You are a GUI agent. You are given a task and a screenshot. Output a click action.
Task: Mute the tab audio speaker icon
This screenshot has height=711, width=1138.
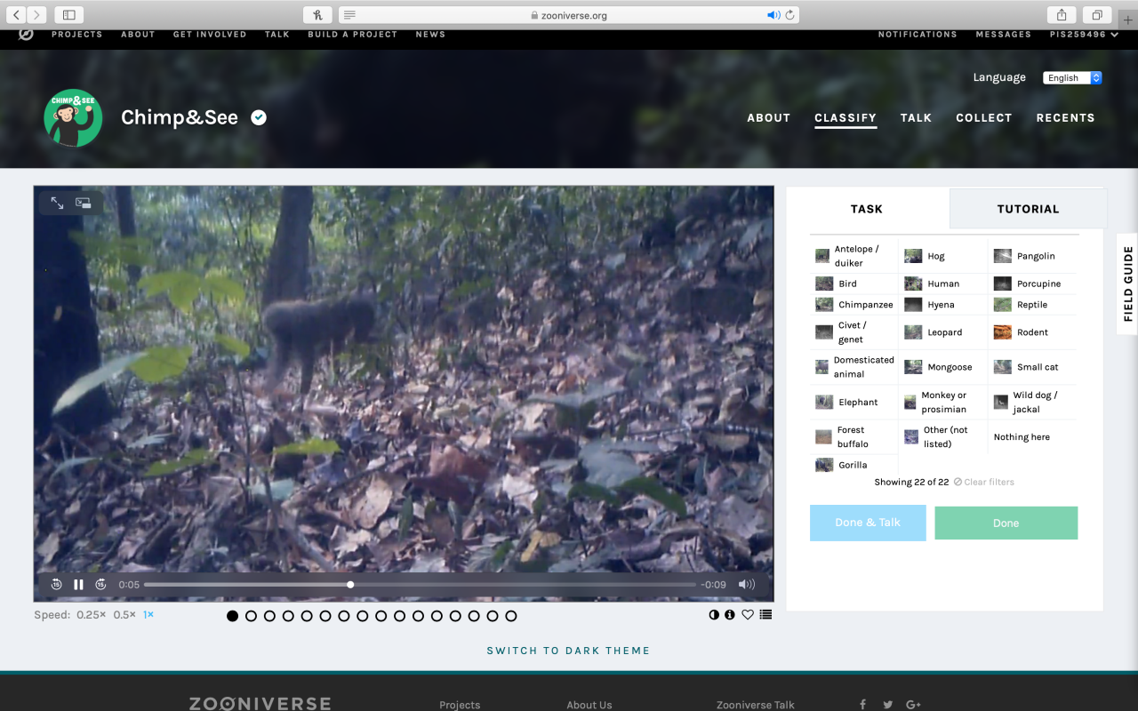[773, 15]
